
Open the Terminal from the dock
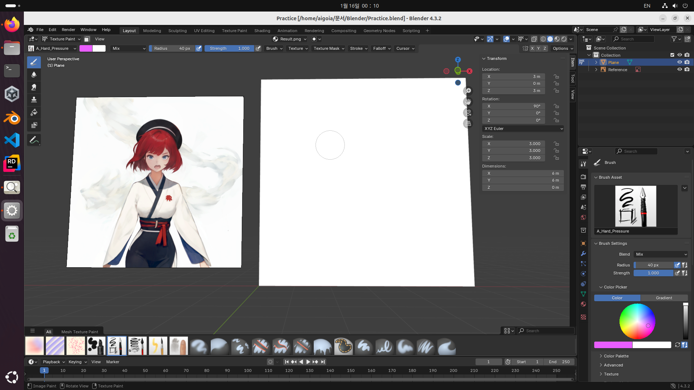click(x=12, y=70)
